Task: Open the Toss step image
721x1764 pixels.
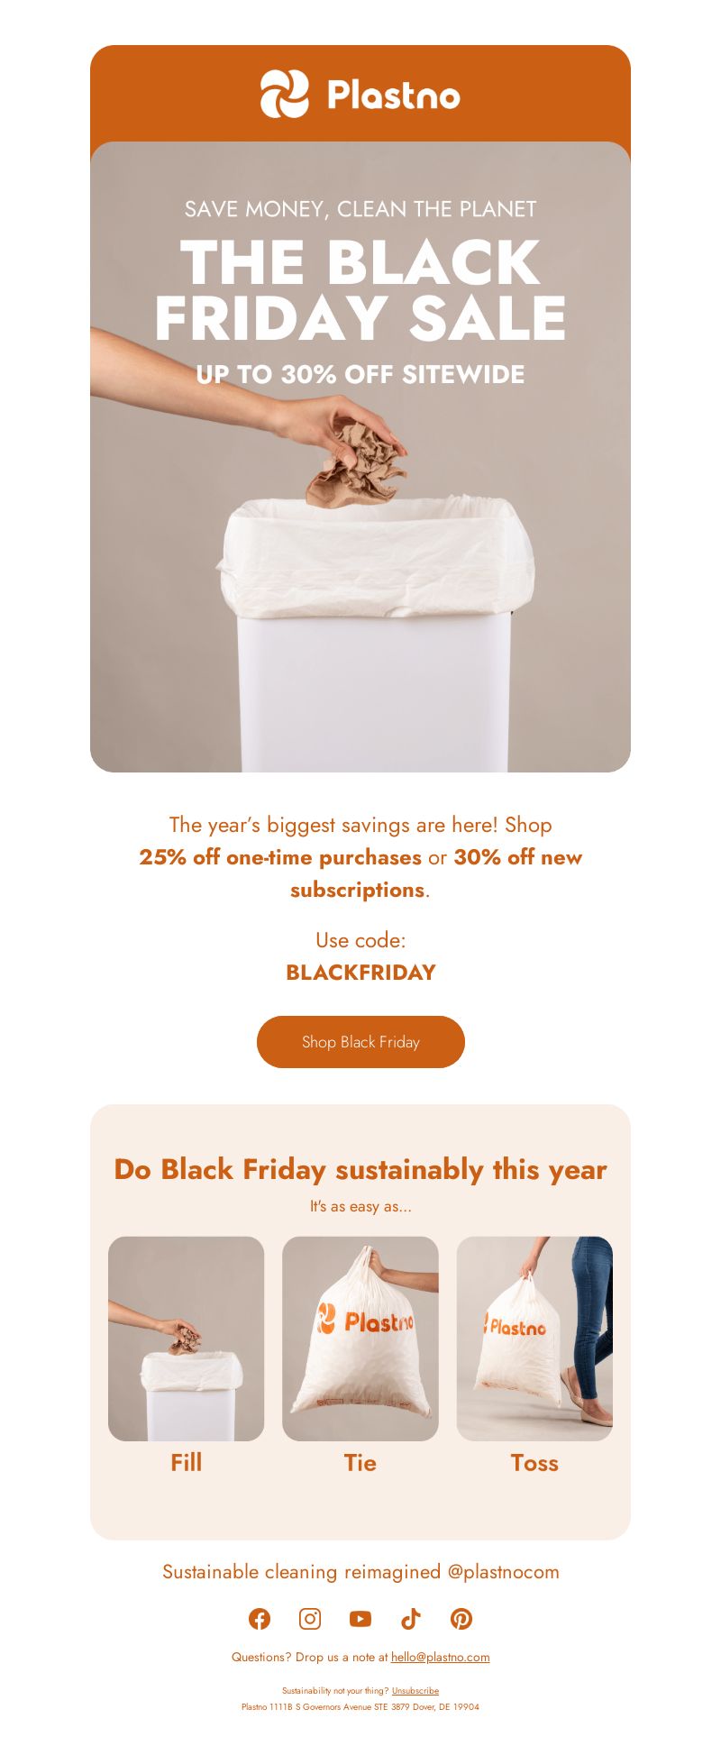Action: [x=534, y=1339]
